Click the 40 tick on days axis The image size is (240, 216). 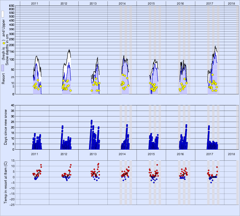pos(13,105)
